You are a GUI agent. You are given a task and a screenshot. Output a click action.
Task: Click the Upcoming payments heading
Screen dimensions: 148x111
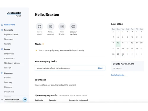coord(46,95)
